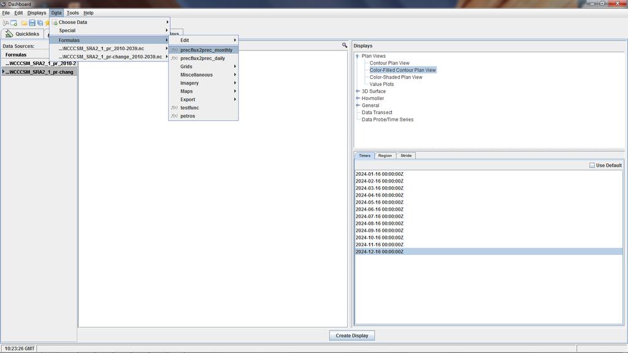Click the f(x) icon beside testfunc
This screenshot has width=628, height=353.
pyautogui.click(x=174, y=108)
